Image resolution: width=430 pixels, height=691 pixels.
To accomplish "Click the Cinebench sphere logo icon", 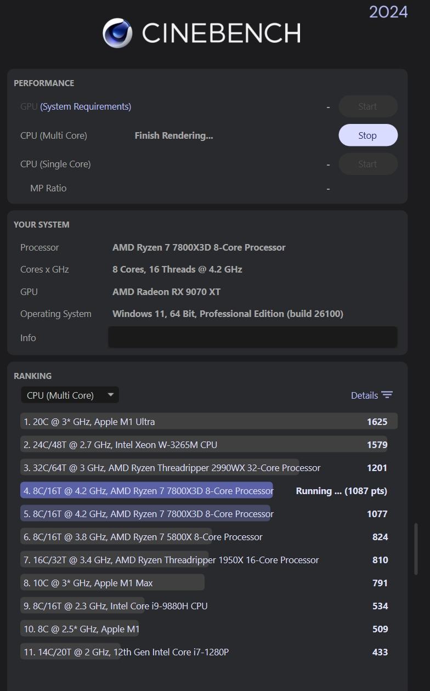I will 117,33.
